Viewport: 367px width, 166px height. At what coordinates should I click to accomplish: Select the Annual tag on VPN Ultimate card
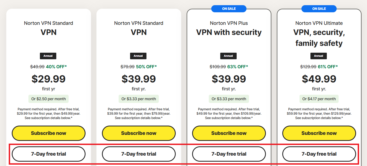pos(319,56)
